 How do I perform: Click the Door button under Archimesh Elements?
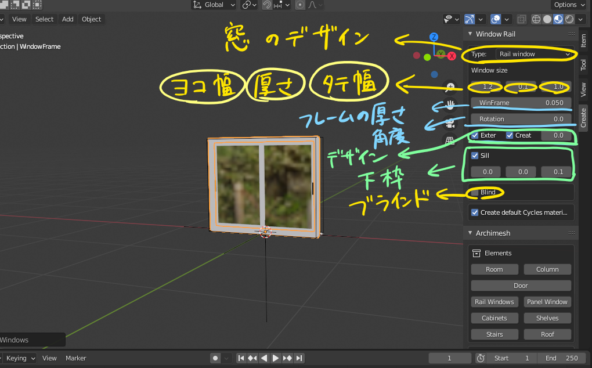pos(521,285)
